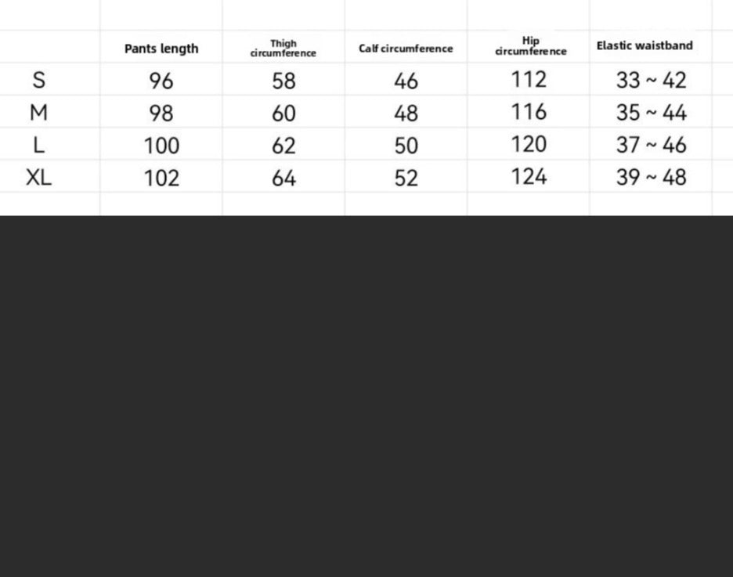Click the Elastic waistband column header
The width and height of the screenshot is (733, 577).
pyautogui.click(x=645, y=45)
